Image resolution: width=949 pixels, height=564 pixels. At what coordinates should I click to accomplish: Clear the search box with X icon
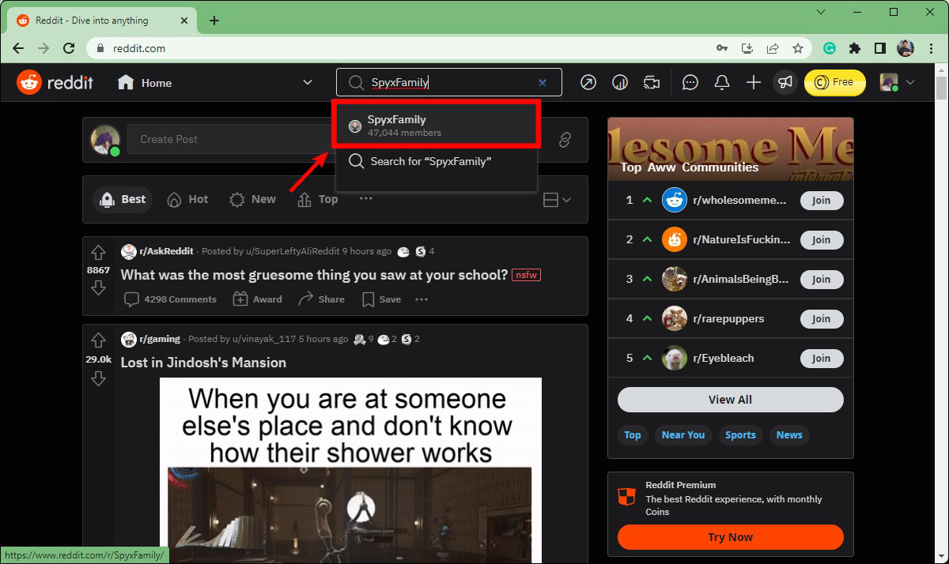(543, 82)
